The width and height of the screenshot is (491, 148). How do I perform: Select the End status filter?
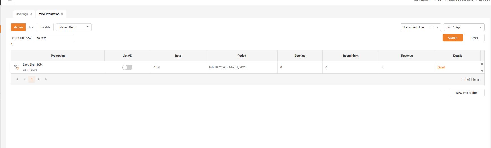click(31, 27)
